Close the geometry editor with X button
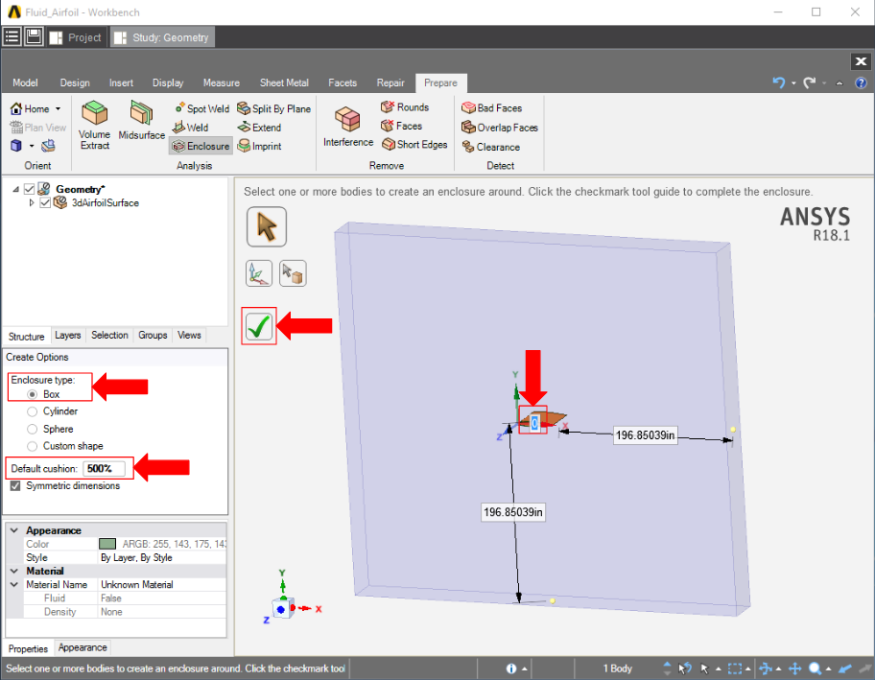The image size is (875, 680). click(x=861, y=61)
